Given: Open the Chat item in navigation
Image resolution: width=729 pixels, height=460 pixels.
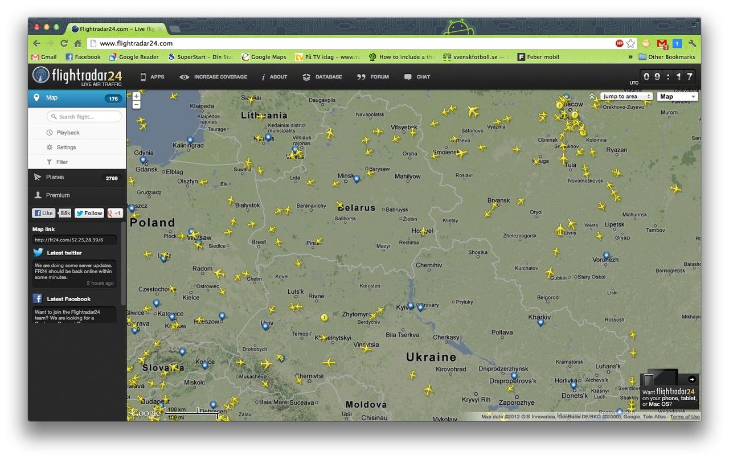Looking at the screenshot, I should pyautogui.click(x=417, y=77).
